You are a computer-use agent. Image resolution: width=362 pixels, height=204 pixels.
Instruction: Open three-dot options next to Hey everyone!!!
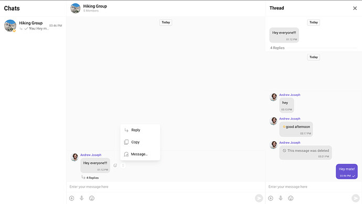tap(123, 165)
